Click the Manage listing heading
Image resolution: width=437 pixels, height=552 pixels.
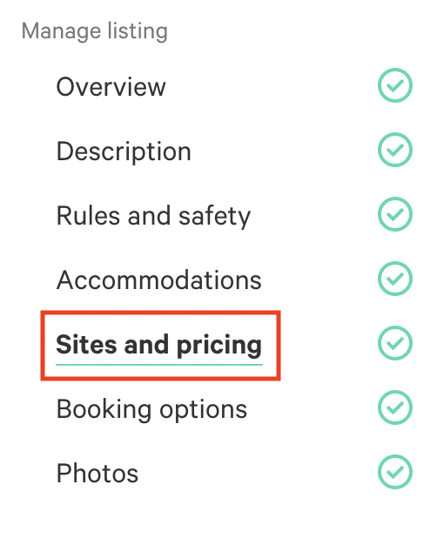pos(95,31)
